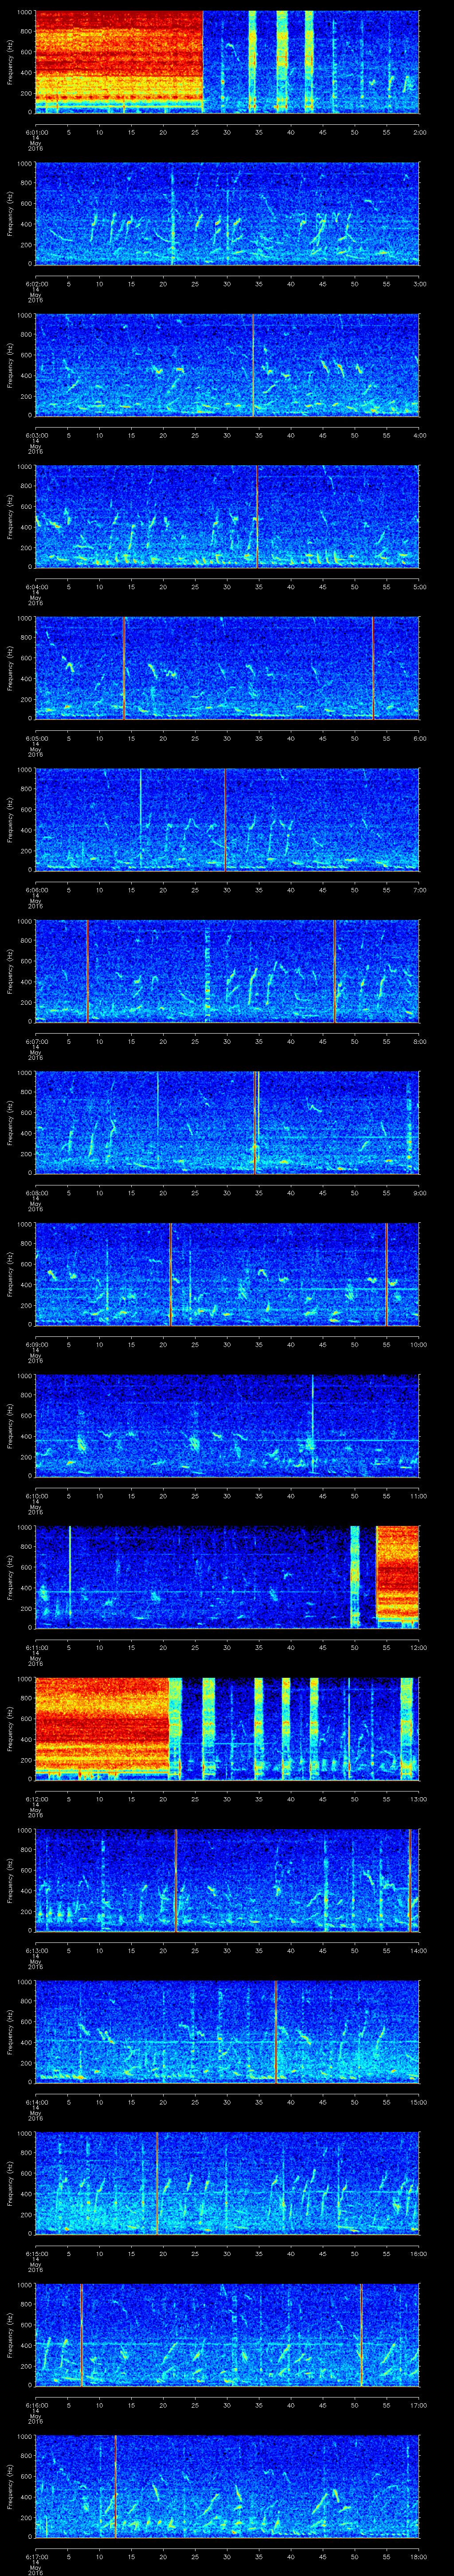Click the 6:14:00 spectrogram panel
The image size is (454, 2576).
(227, 2033)
